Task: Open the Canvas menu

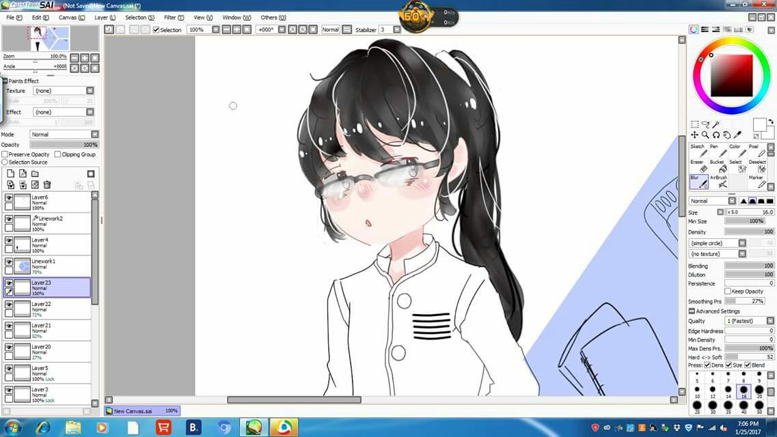Action: tap(72, 17)
